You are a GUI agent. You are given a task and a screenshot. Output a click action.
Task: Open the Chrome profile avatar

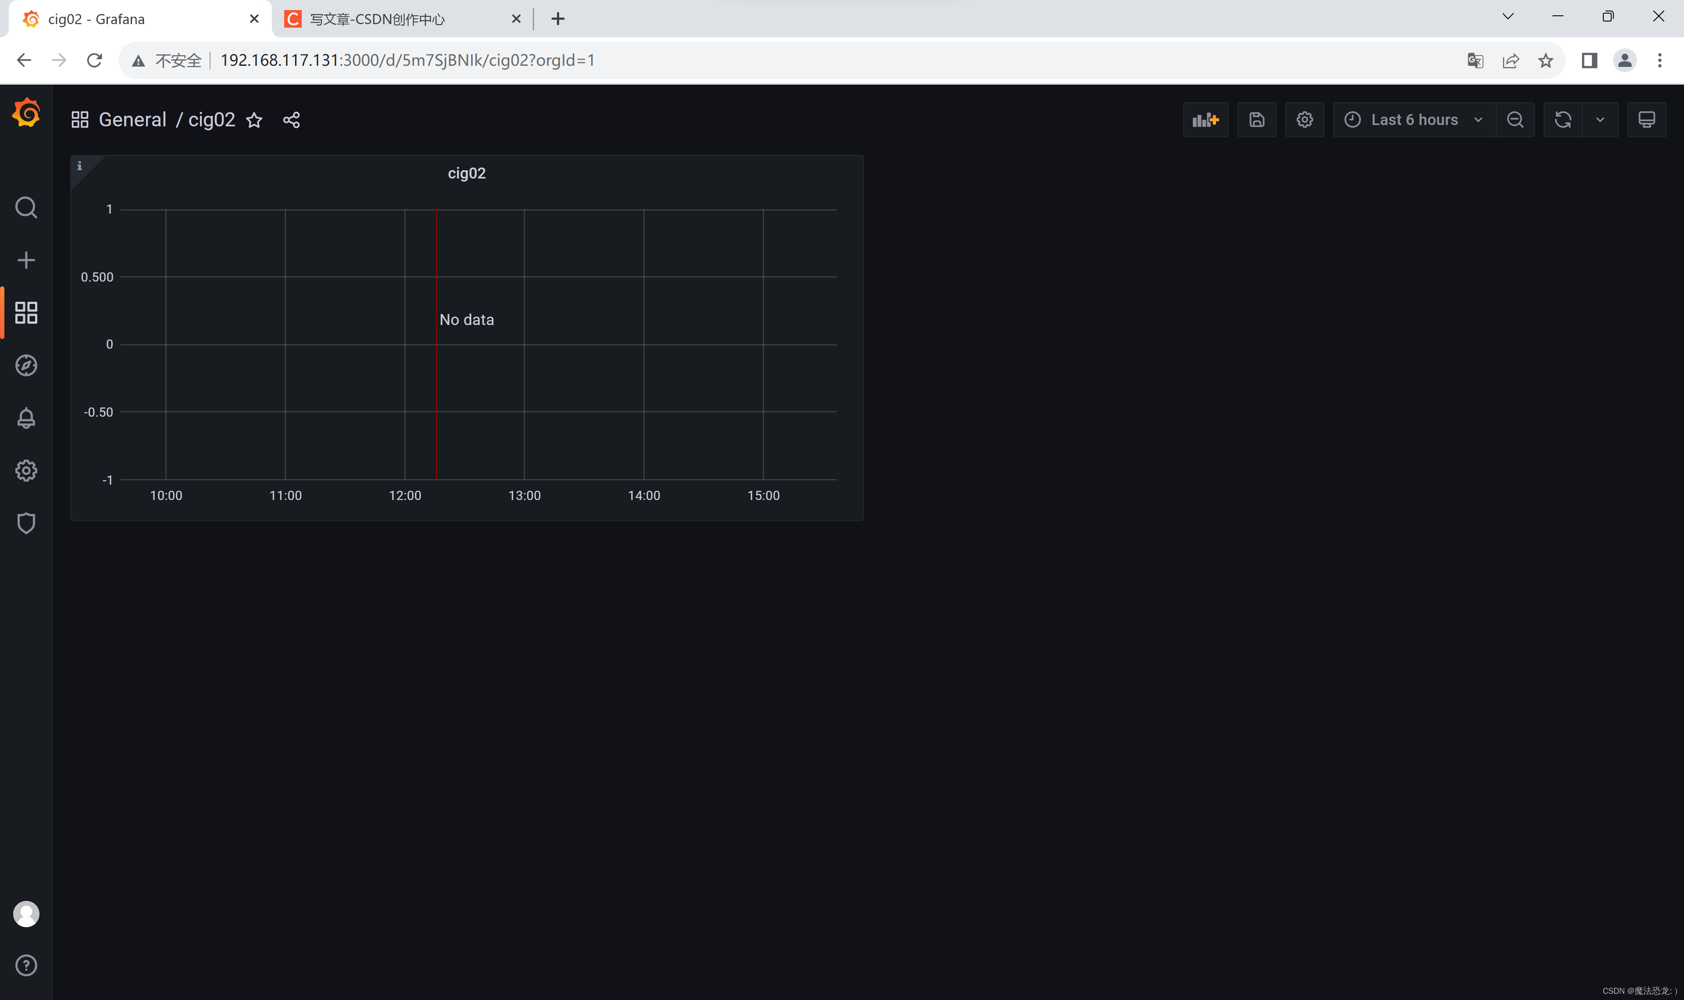coord(1625,61)
